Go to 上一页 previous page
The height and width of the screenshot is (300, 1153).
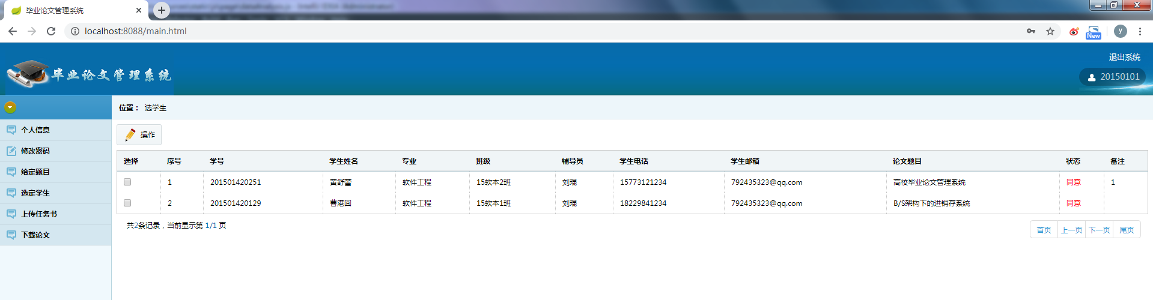tap(1071, 230)
